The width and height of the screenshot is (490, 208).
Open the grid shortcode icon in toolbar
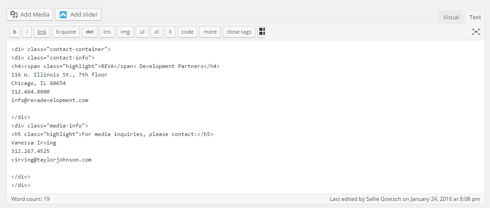click(262, 32)
